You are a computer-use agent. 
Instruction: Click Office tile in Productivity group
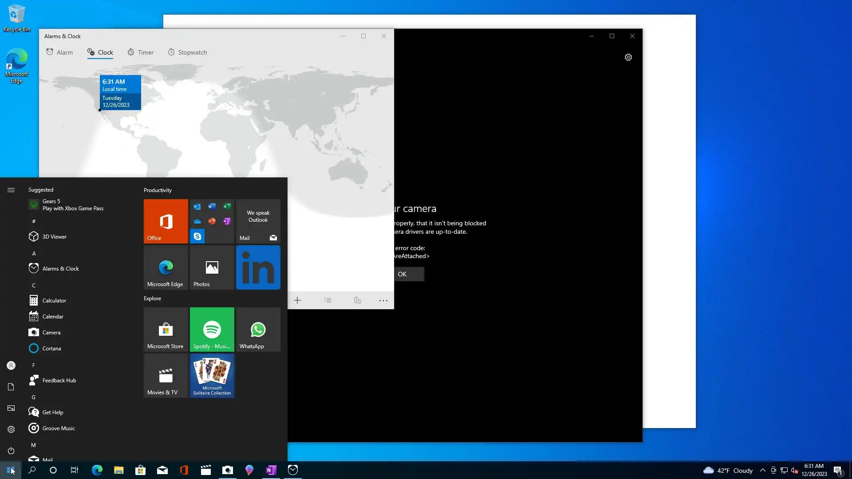[x=166, y=221]
